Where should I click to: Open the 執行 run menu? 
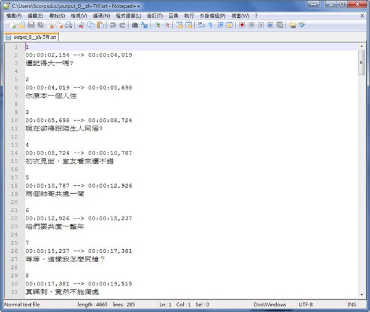point(189,16)
